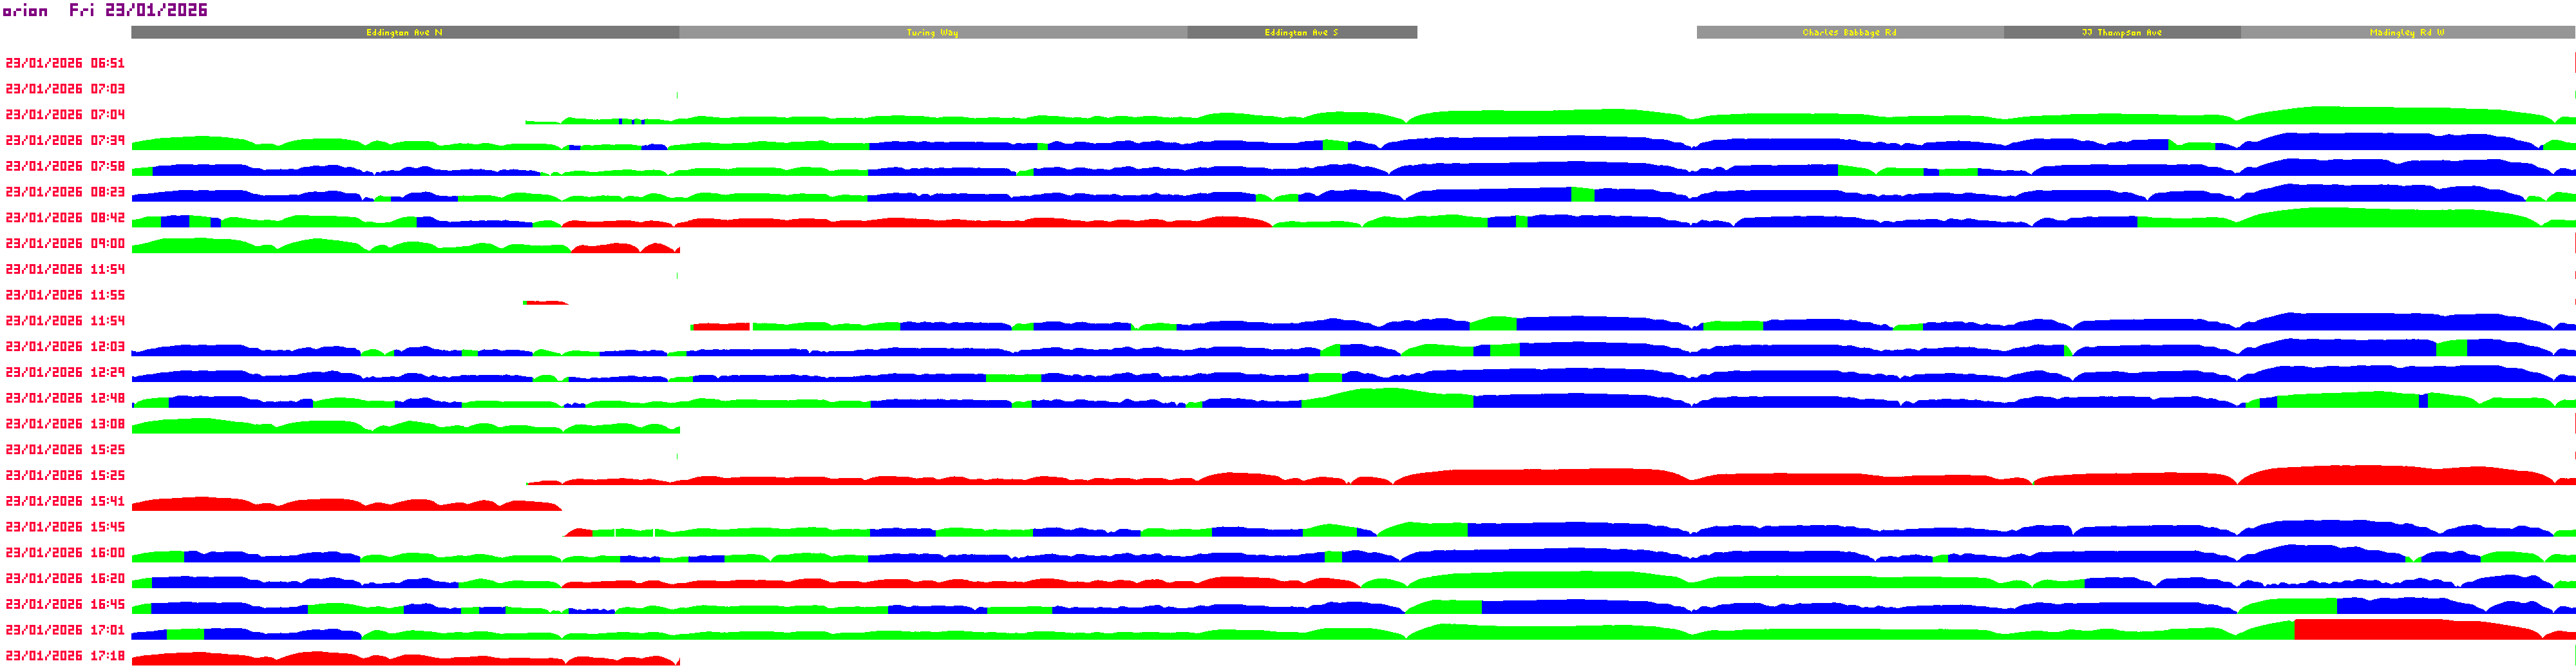Click the small red trace in 11:55 row
Screen dimensions: 2576x670
pos(545,302)
